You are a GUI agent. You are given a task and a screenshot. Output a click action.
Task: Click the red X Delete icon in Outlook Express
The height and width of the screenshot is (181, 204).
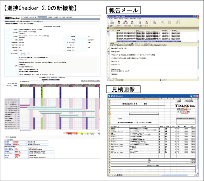click(146, 22)
